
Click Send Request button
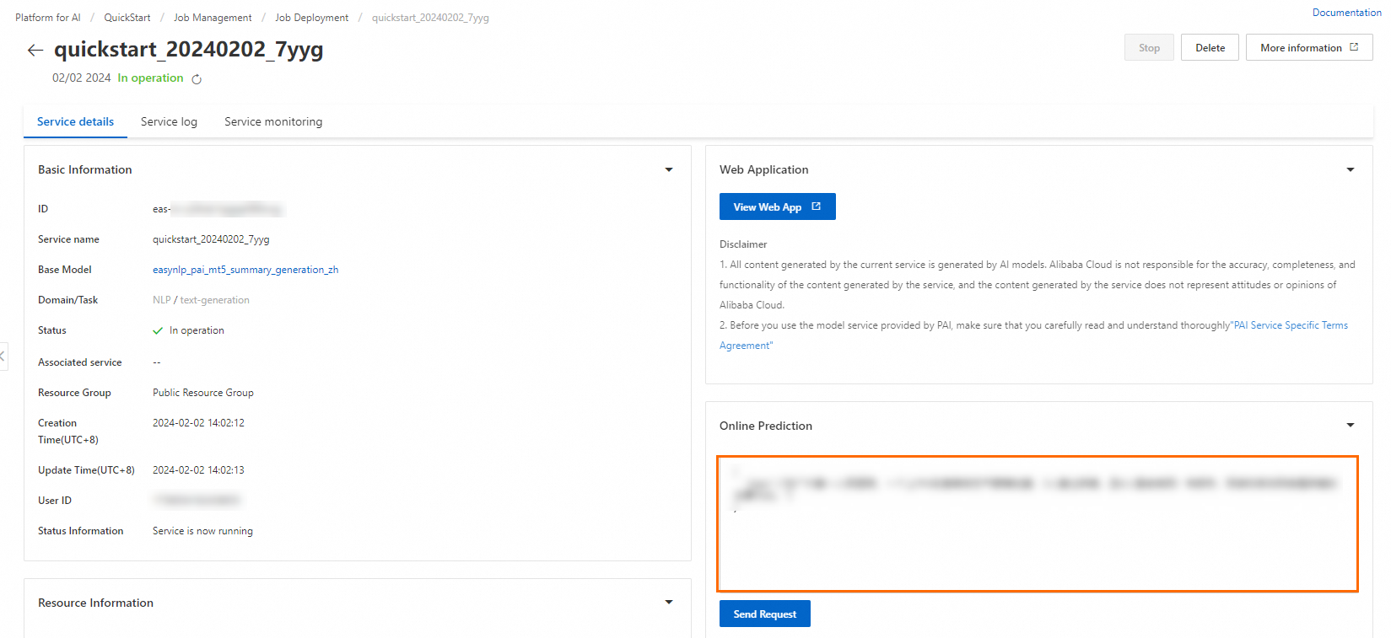point(764,614)
